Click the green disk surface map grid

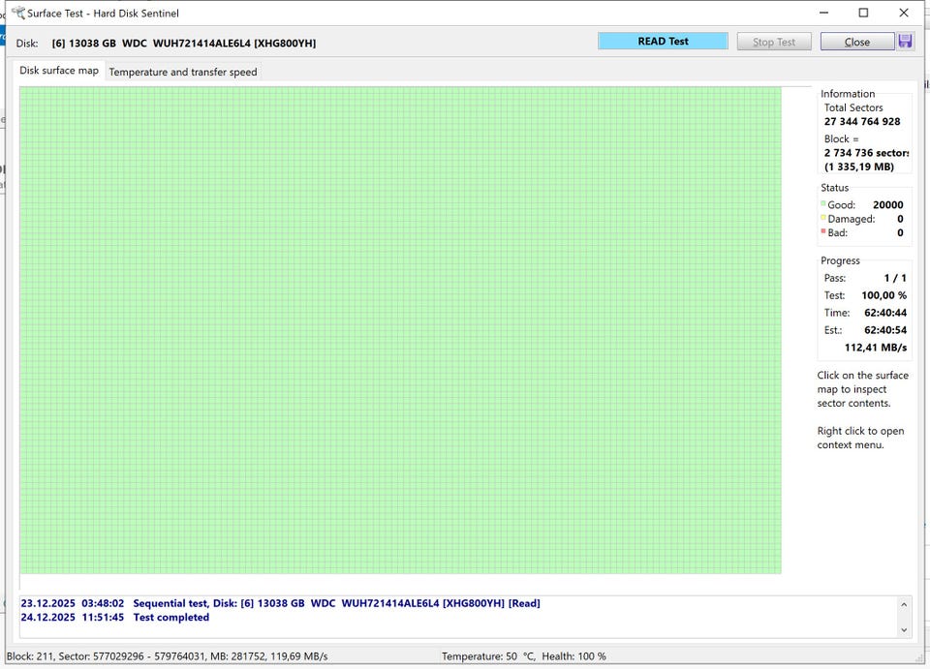[x=400, y=330]
